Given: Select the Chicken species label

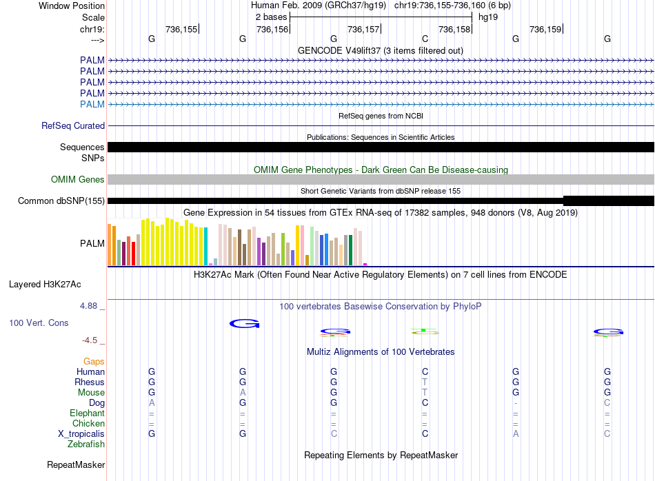Looking at the screenshot, I should coord(88,423).
